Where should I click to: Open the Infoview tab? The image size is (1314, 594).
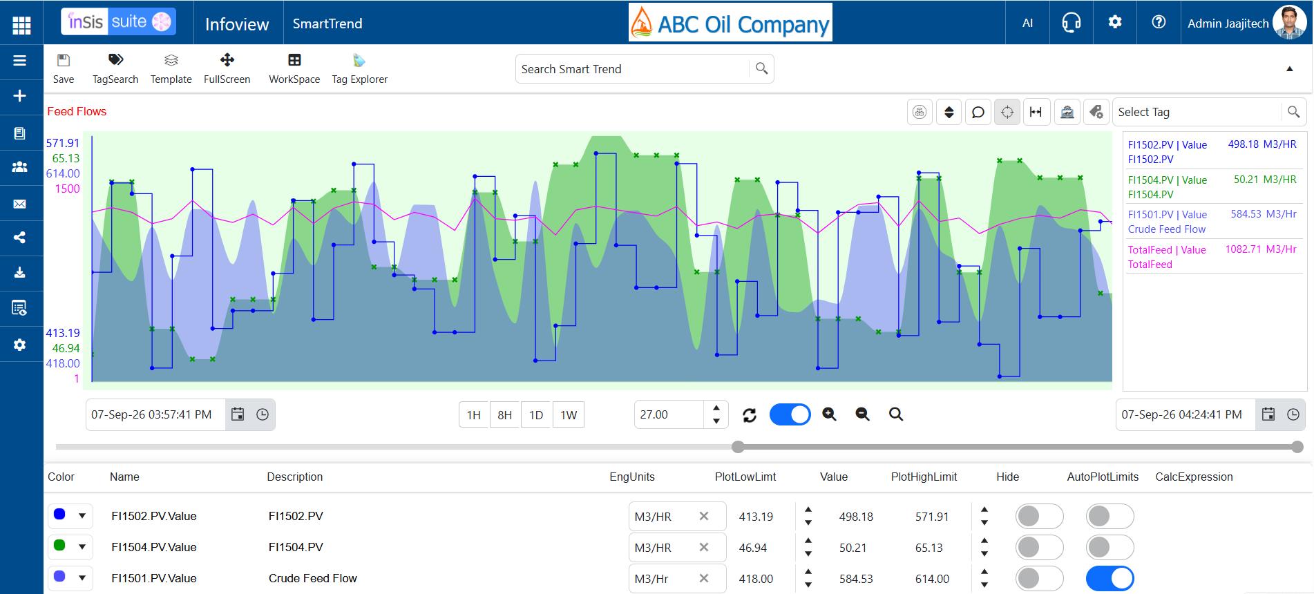[x=237, y=23]
